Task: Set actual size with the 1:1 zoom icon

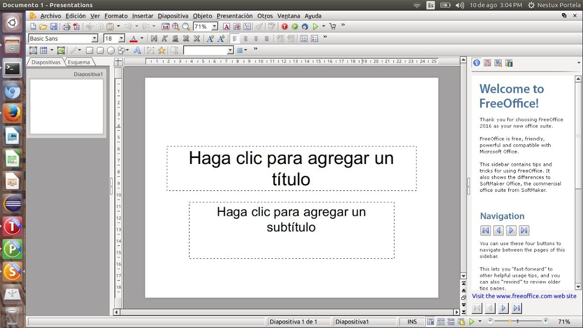Action: click(x=165, y=26)
